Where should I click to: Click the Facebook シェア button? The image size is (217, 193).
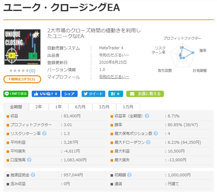[x=69, y=94]
